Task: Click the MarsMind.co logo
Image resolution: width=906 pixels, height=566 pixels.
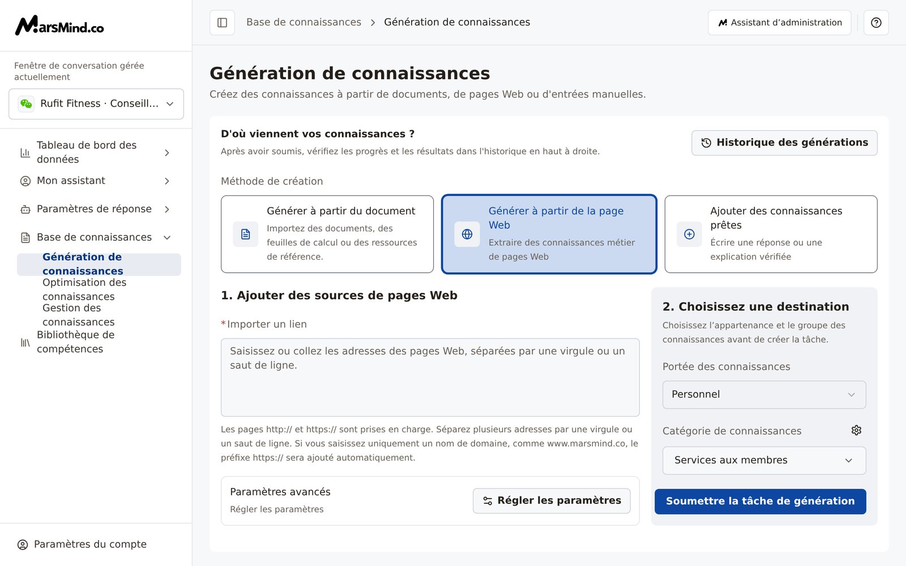Action: coord(59,25)
